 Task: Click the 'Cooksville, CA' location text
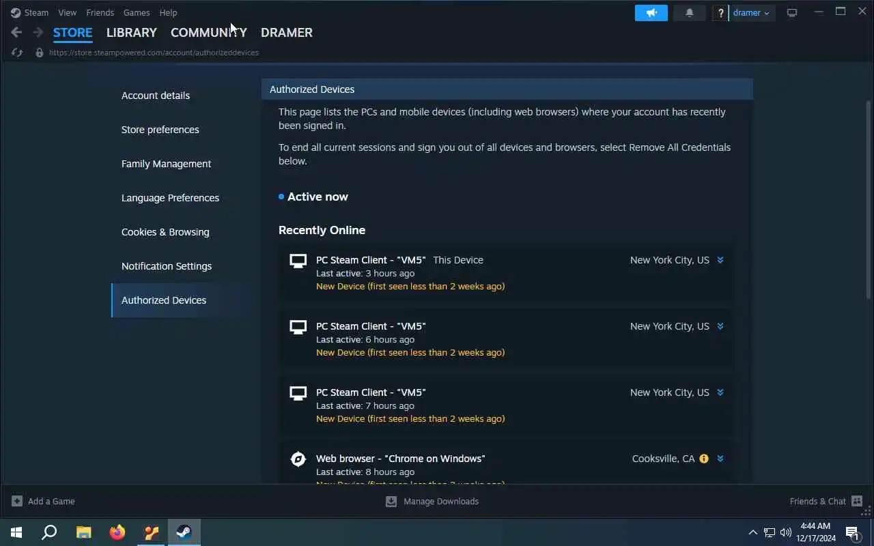point(664,459)
